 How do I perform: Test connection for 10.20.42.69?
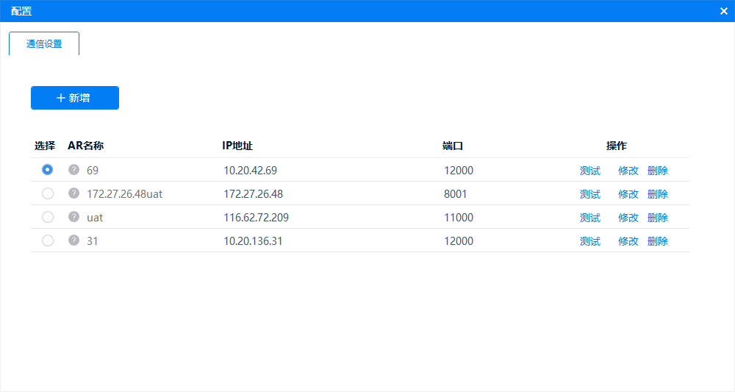coord(589,171)
